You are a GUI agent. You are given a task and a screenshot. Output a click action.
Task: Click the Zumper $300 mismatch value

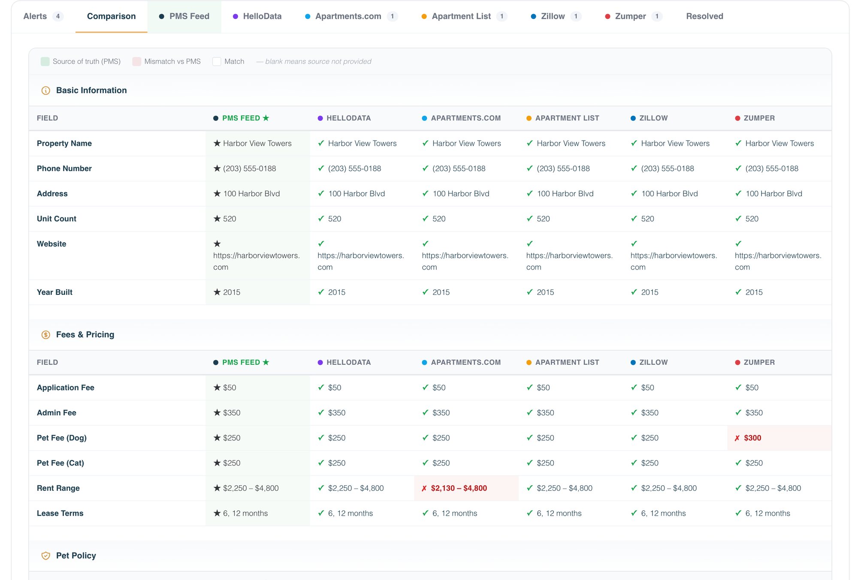(x=752, y=438)
